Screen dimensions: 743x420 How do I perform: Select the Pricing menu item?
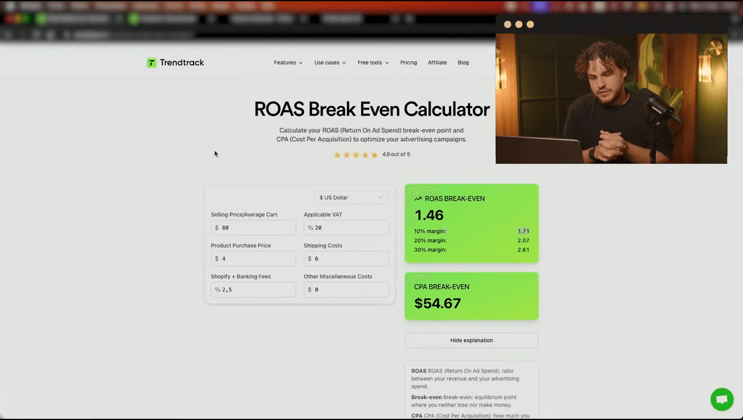click(408, 62)
